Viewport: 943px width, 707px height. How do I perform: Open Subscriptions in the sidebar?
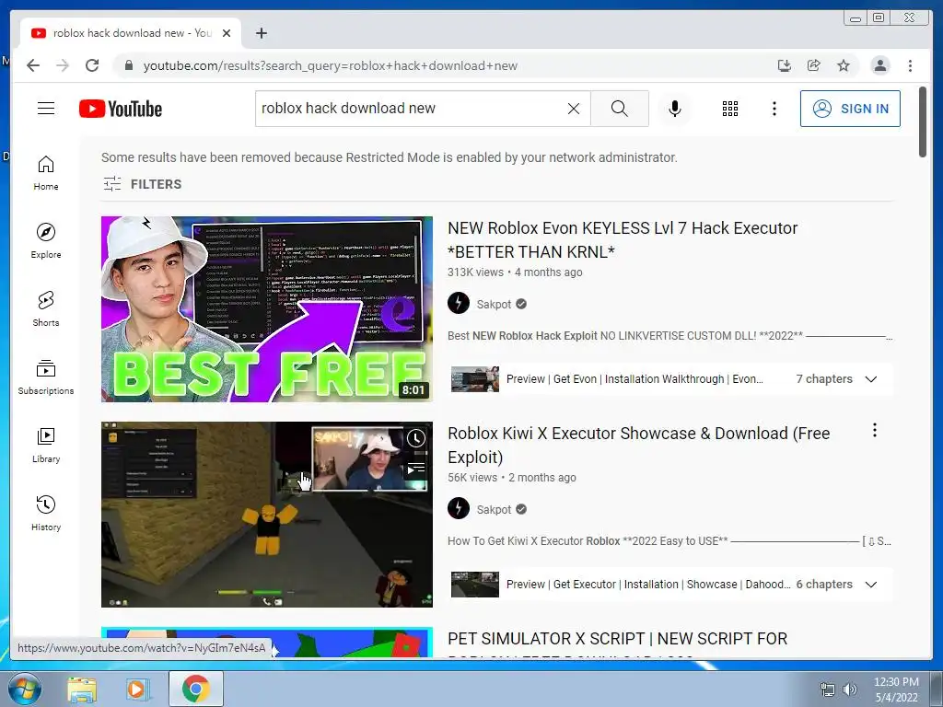(x=46, y=377)
